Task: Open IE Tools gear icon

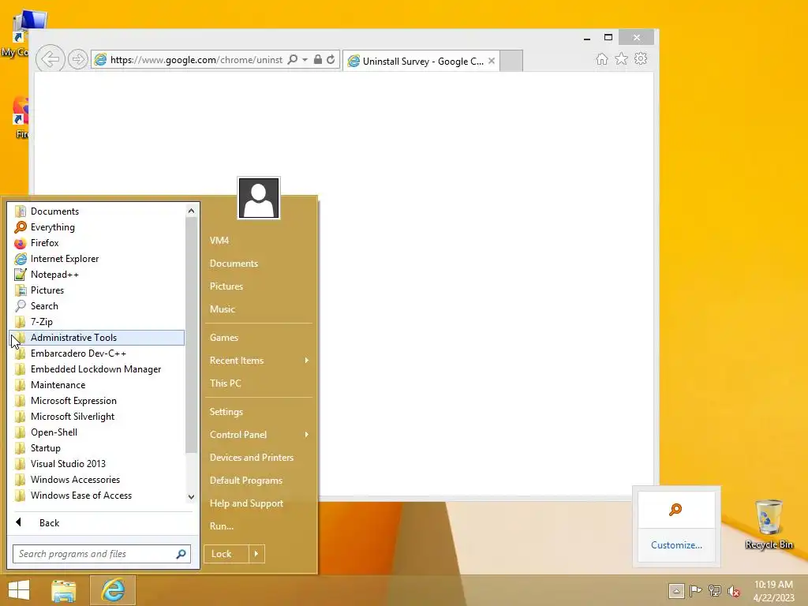Action: pyautogui.click(x=641, y=58)
